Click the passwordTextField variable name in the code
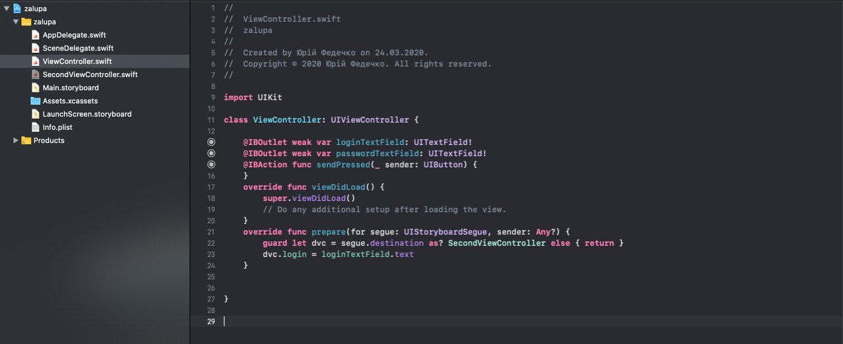This screenshot has height=344, width=843. tap(377, 154)
